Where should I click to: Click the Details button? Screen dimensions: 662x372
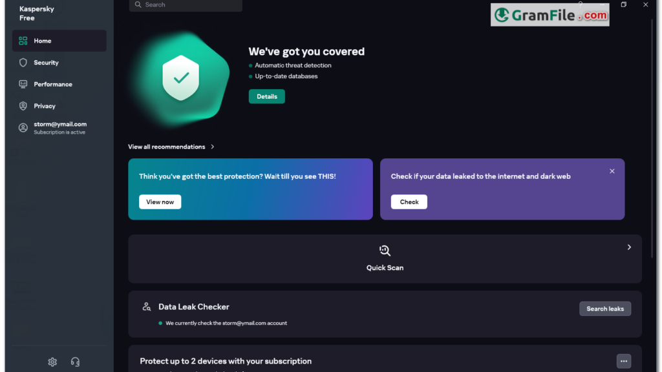[x=267, y=97]
